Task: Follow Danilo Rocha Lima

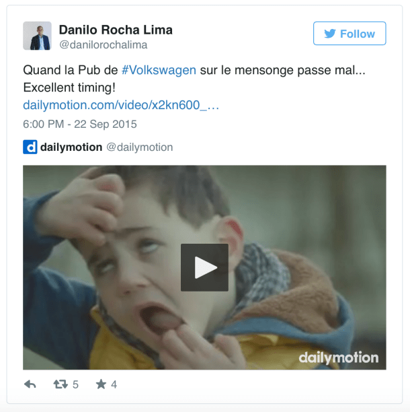Action: point(350,34)
